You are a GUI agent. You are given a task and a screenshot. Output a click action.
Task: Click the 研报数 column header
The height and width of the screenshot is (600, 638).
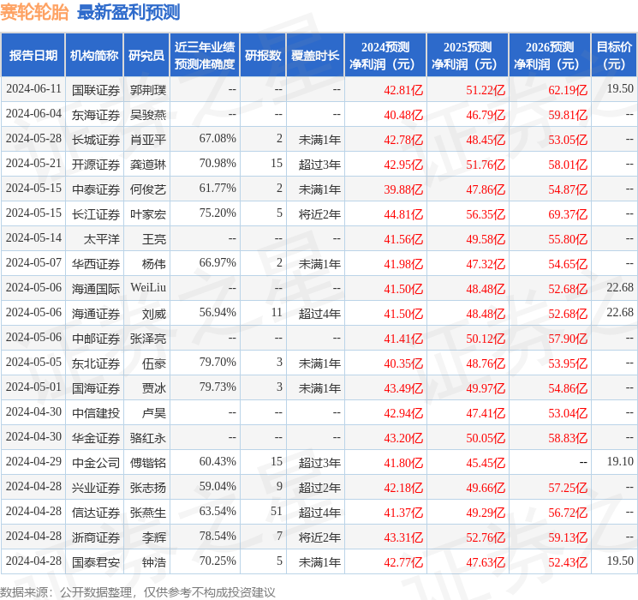pos(263,56)
